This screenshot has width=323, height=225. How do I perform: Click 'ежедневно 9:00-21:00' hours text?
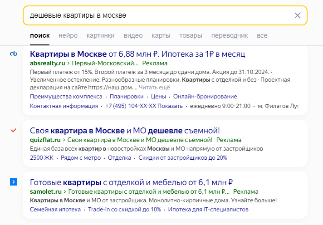220,106
